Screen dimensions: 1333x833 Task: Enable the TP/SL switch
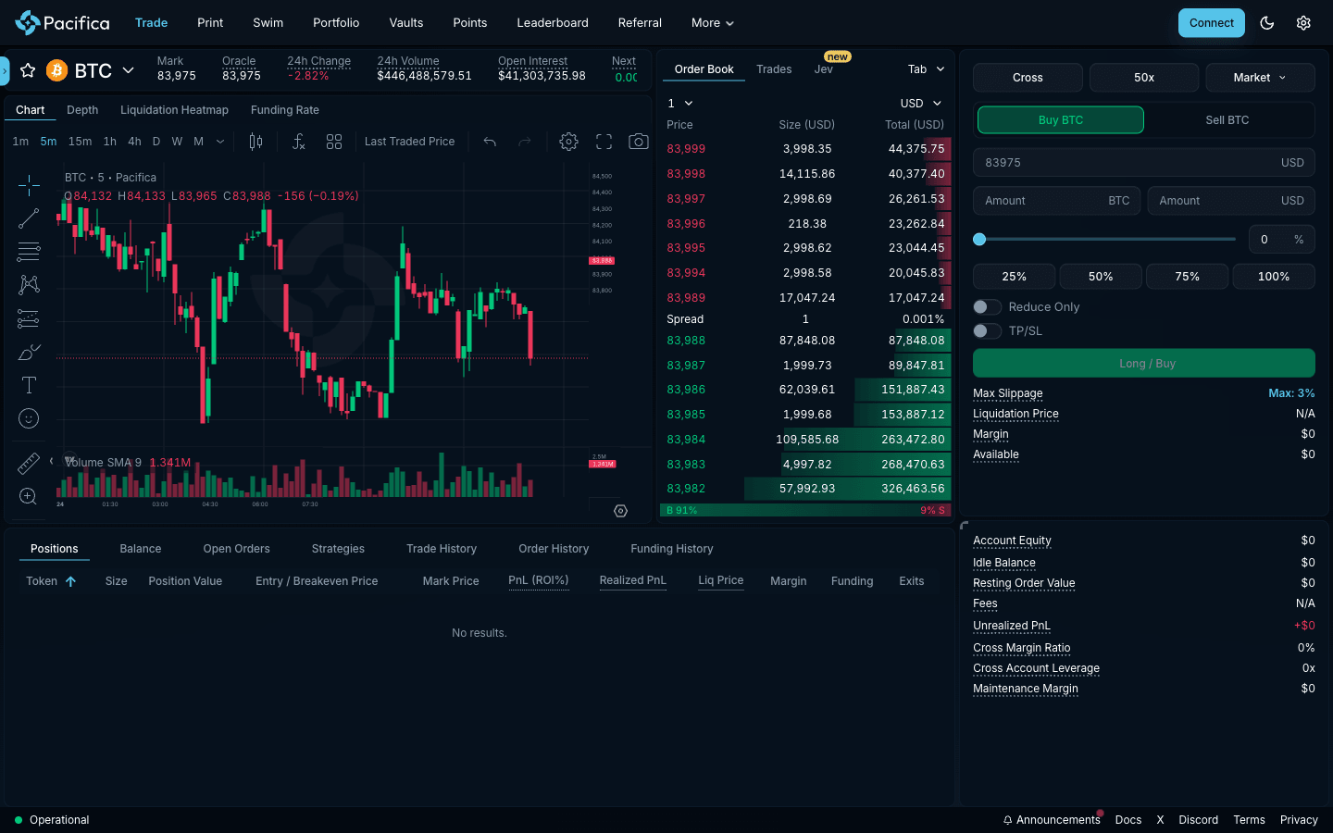point(987,331)
